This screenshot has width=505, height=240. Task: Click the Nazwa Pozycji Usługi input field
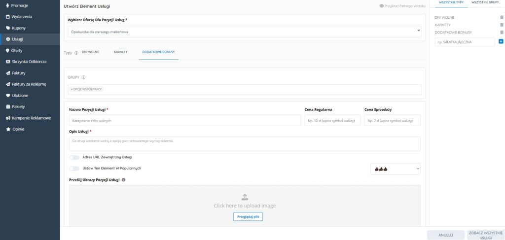point(185,121)
